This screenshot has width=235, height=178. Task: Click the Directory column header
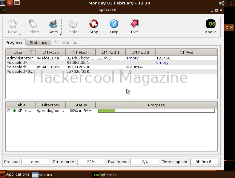[51, 105]
